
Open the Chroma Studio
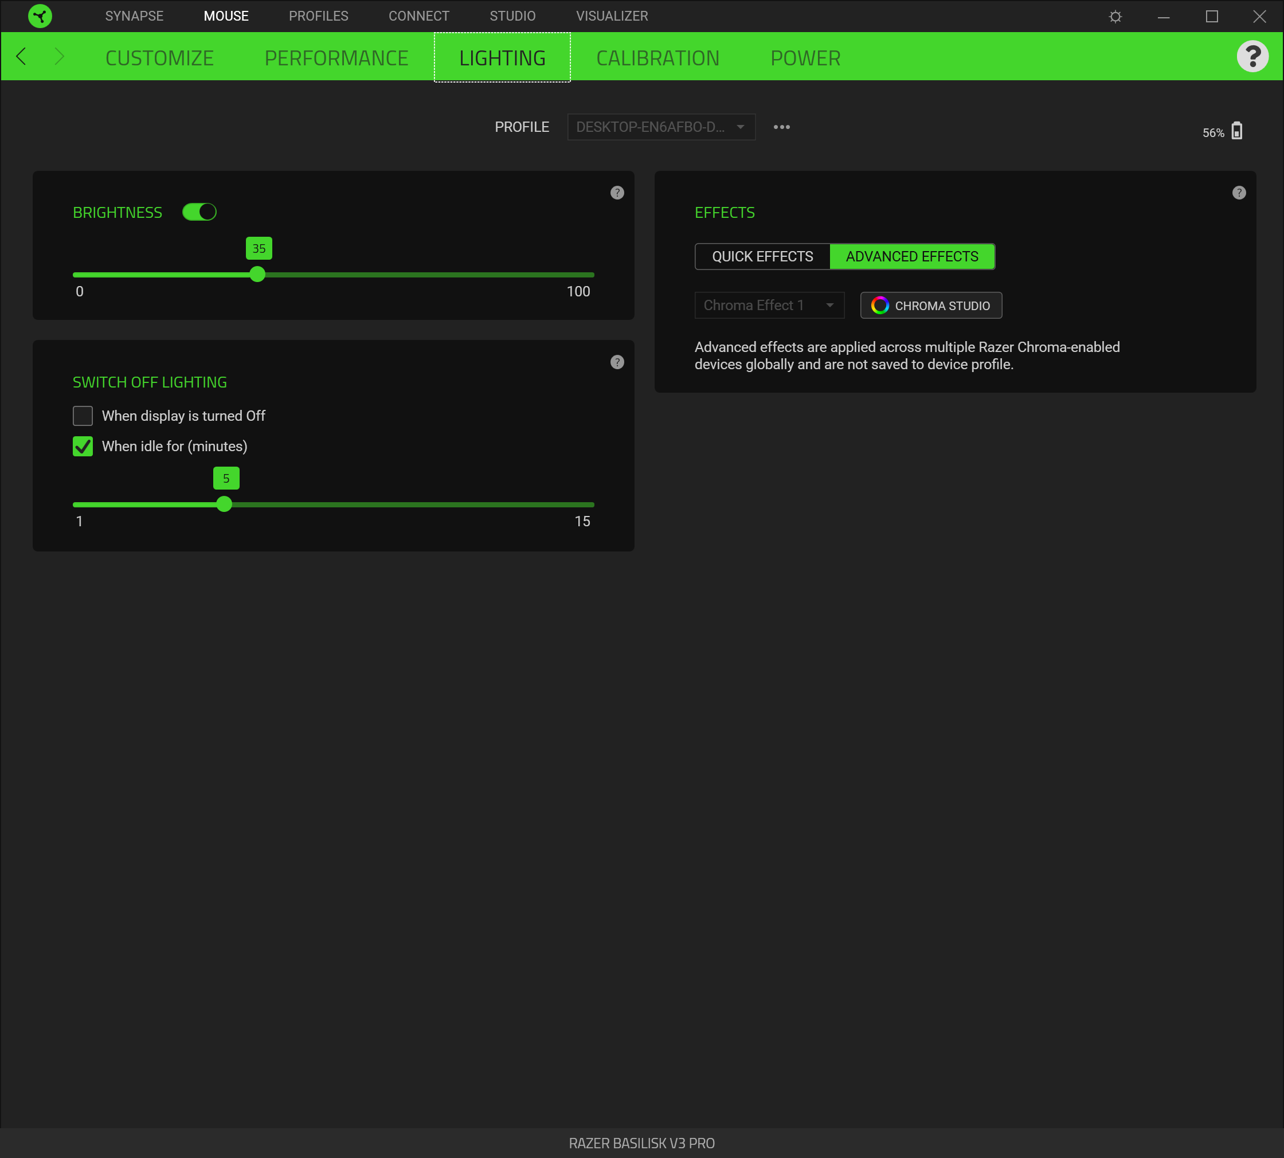pos(930,306)
